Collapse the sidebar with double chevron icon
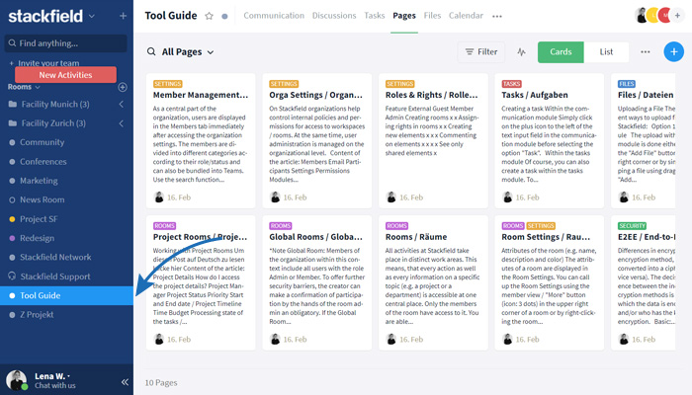Image resolution: width=692 pixels, height=395 pixels. (x=126, y=381)
